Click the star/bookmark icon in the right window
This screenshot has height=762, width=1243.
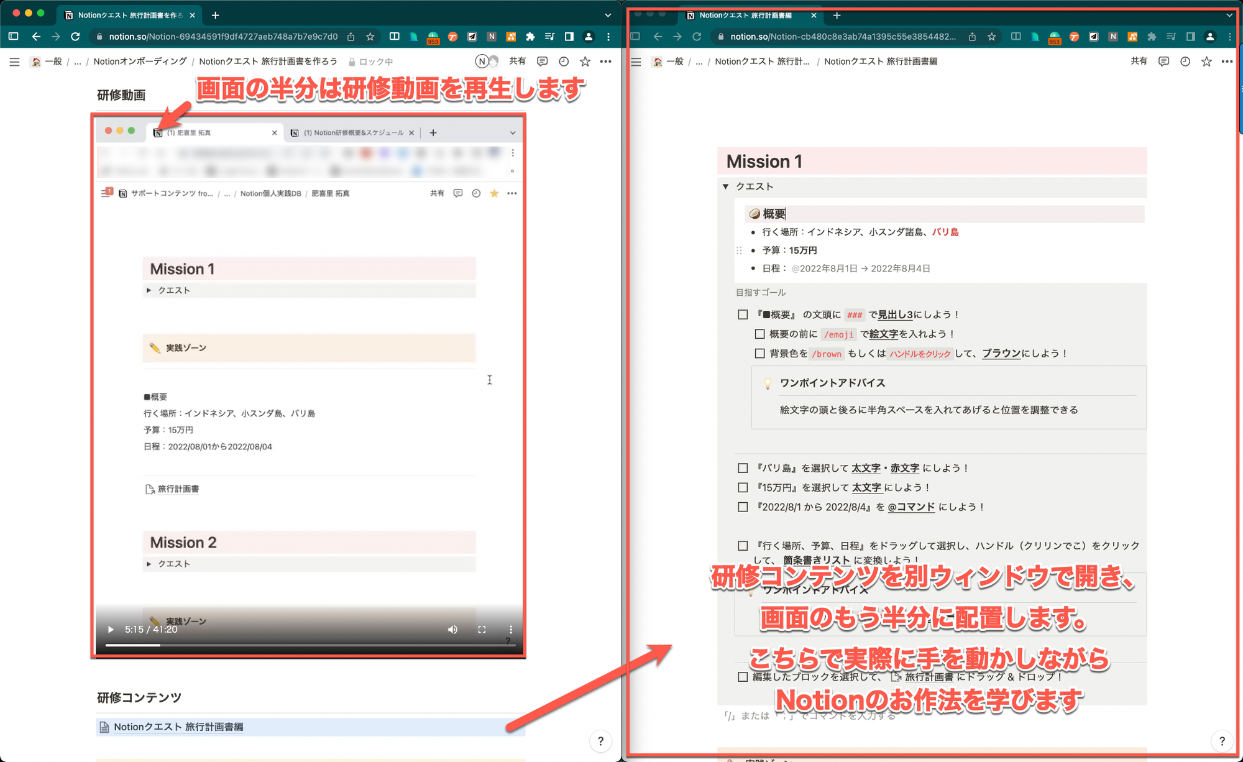tap(1206, 62)
